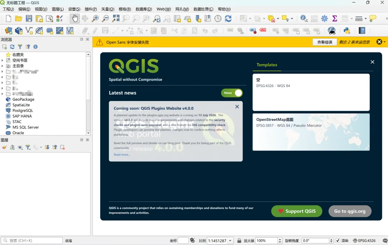Expand the 空间书签 tree node
This screenshot has width=388, height=245.
[x=2, y=60]
